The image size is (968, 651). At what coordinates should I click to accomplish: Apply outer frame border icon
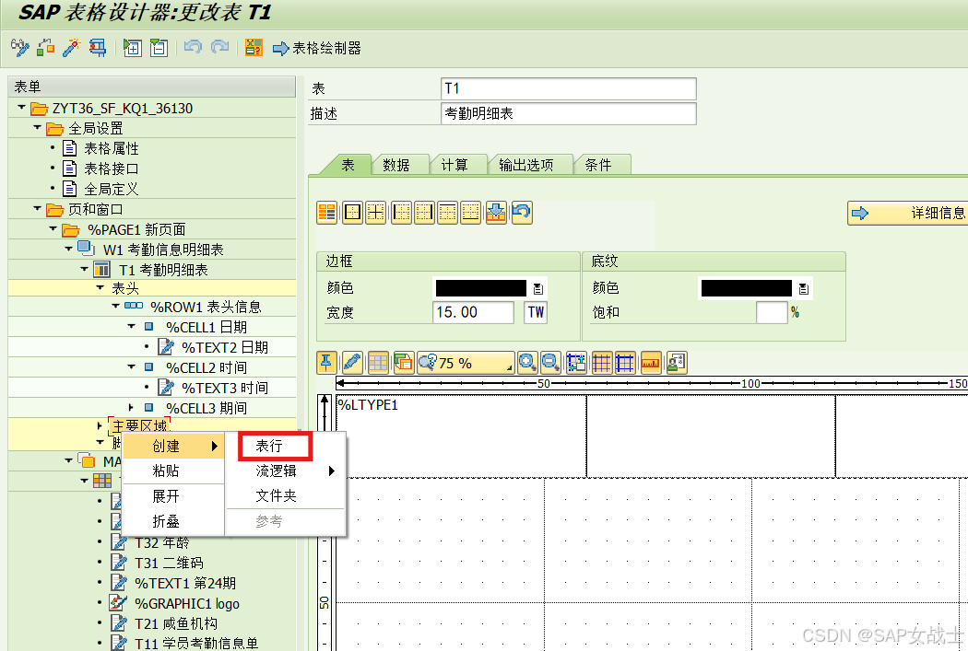pos(352,213)
